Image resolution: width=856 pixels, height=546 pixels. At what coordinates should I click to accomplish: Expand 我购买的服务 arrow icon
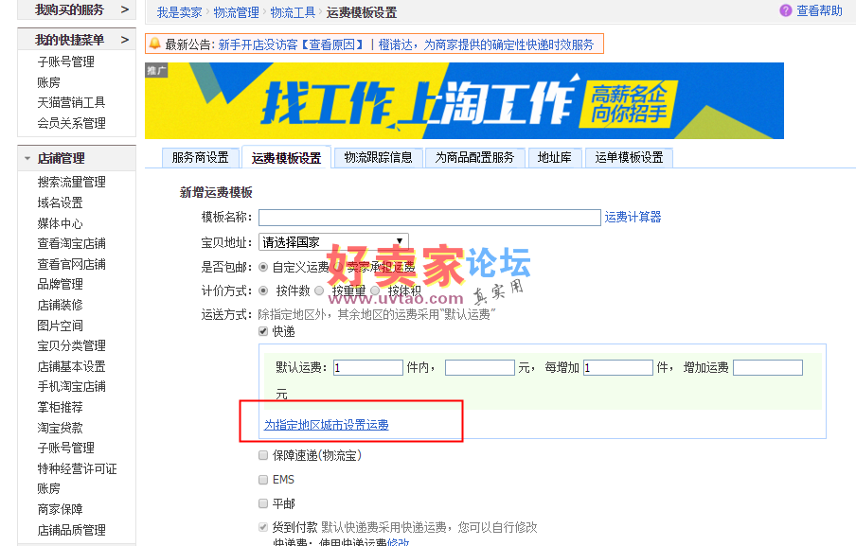[125, 9]
